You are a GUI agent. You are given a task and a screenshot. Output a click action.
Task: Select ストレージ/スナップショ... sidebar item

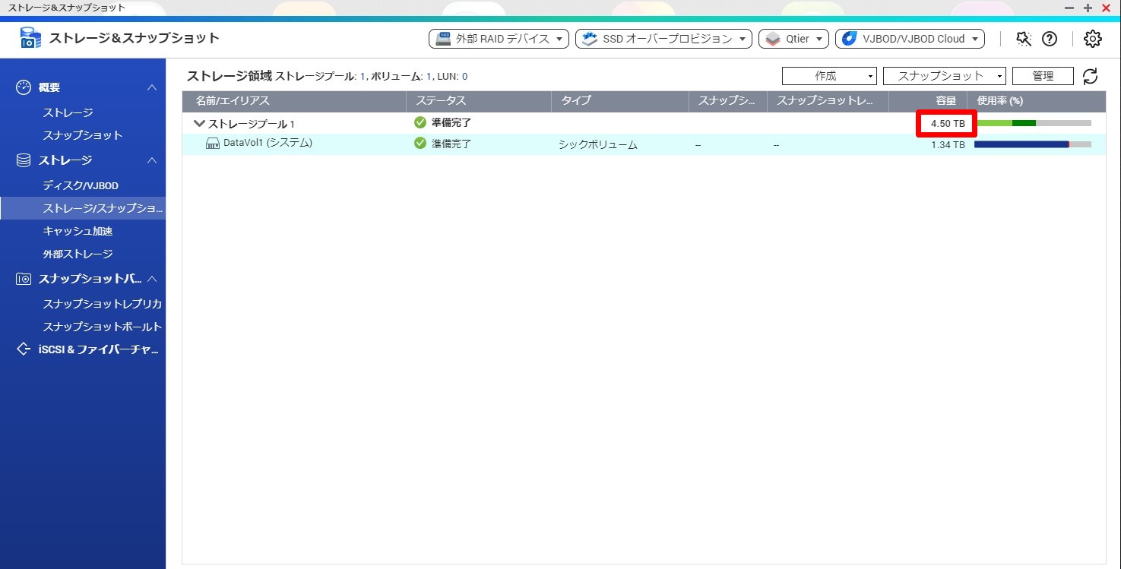coord(83,208)
